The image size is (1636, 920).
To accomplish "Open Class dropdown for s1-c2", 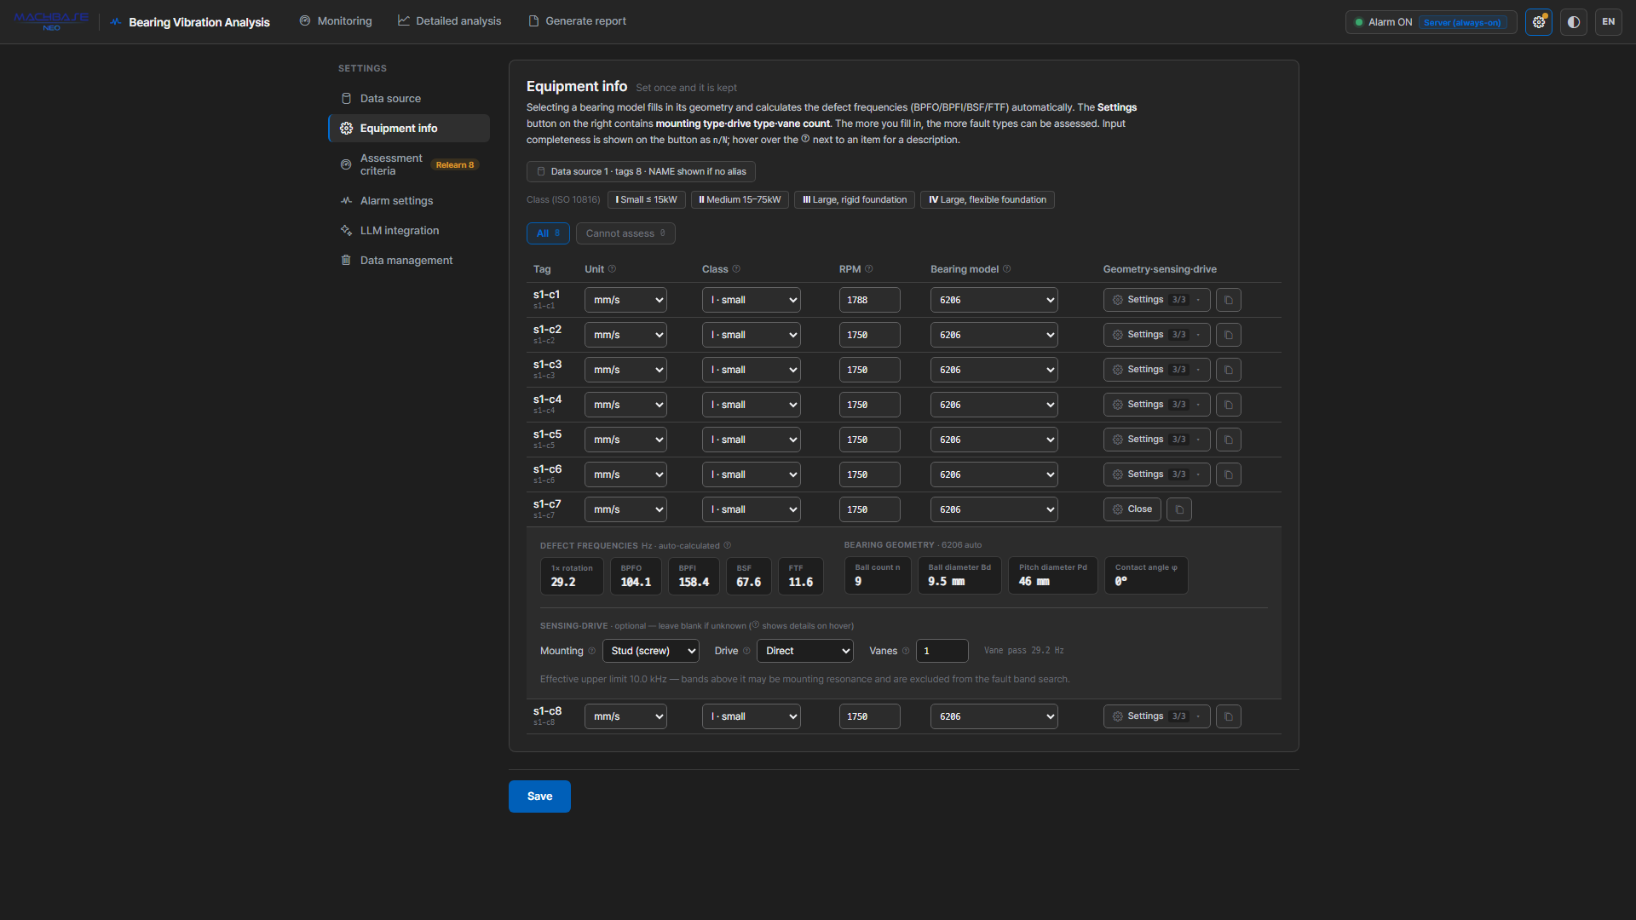I will (751, 335).
